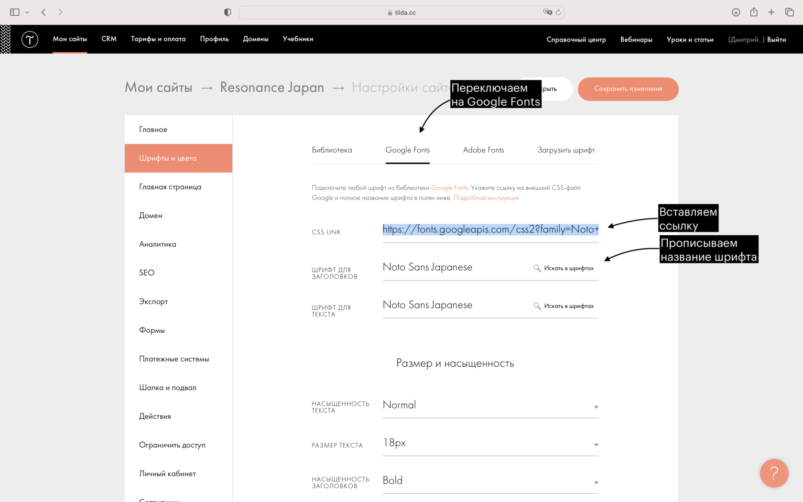This screenshot has height=502, width=803.
Task: Click the Safari share icon
Action: pyautogui.click(x=754, y=12)
